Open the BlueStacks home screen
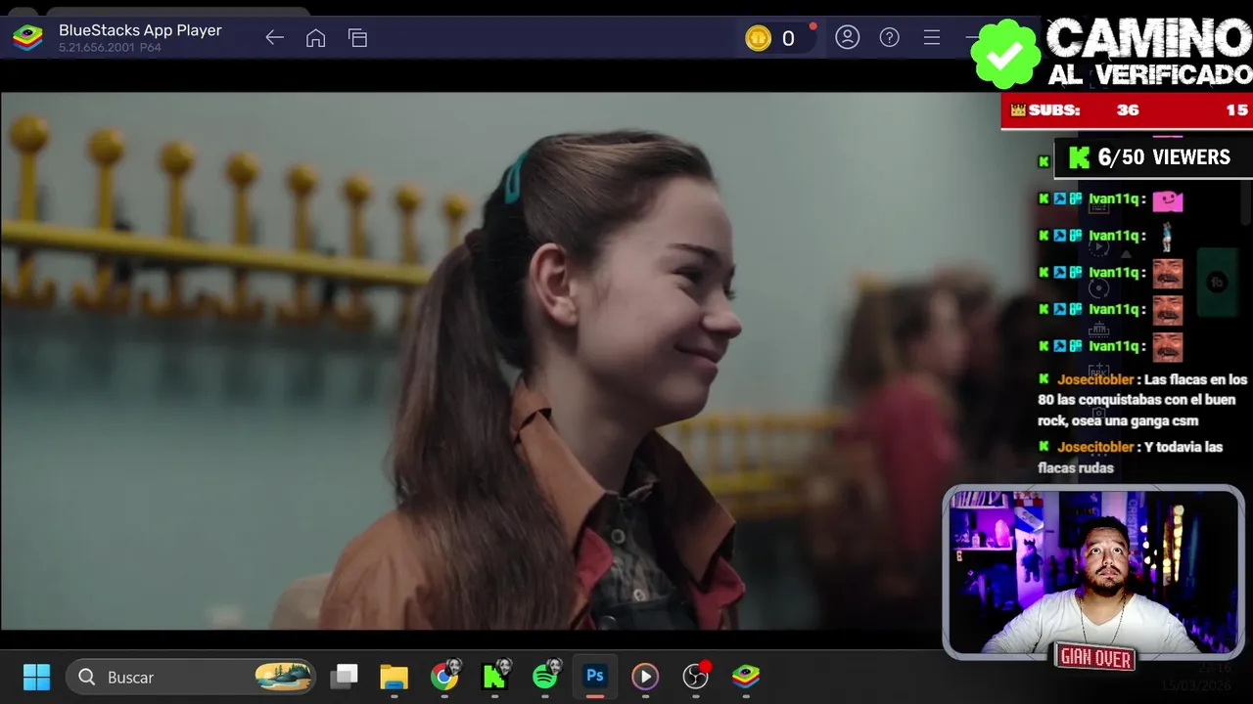 pyautogui.click(x=315, y=38)
